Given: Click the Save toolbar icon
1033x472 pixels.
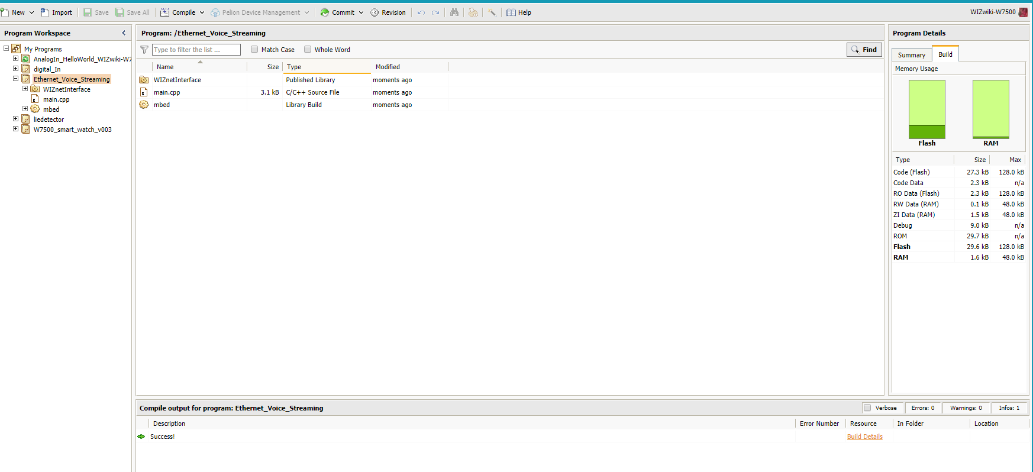Looking at the screenshot, I should pos(88,12).
